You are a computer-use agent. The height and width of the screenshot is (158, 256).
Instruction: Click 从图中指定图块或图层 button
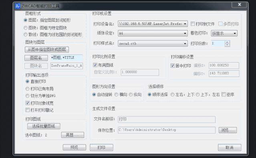tap(47, 49)
